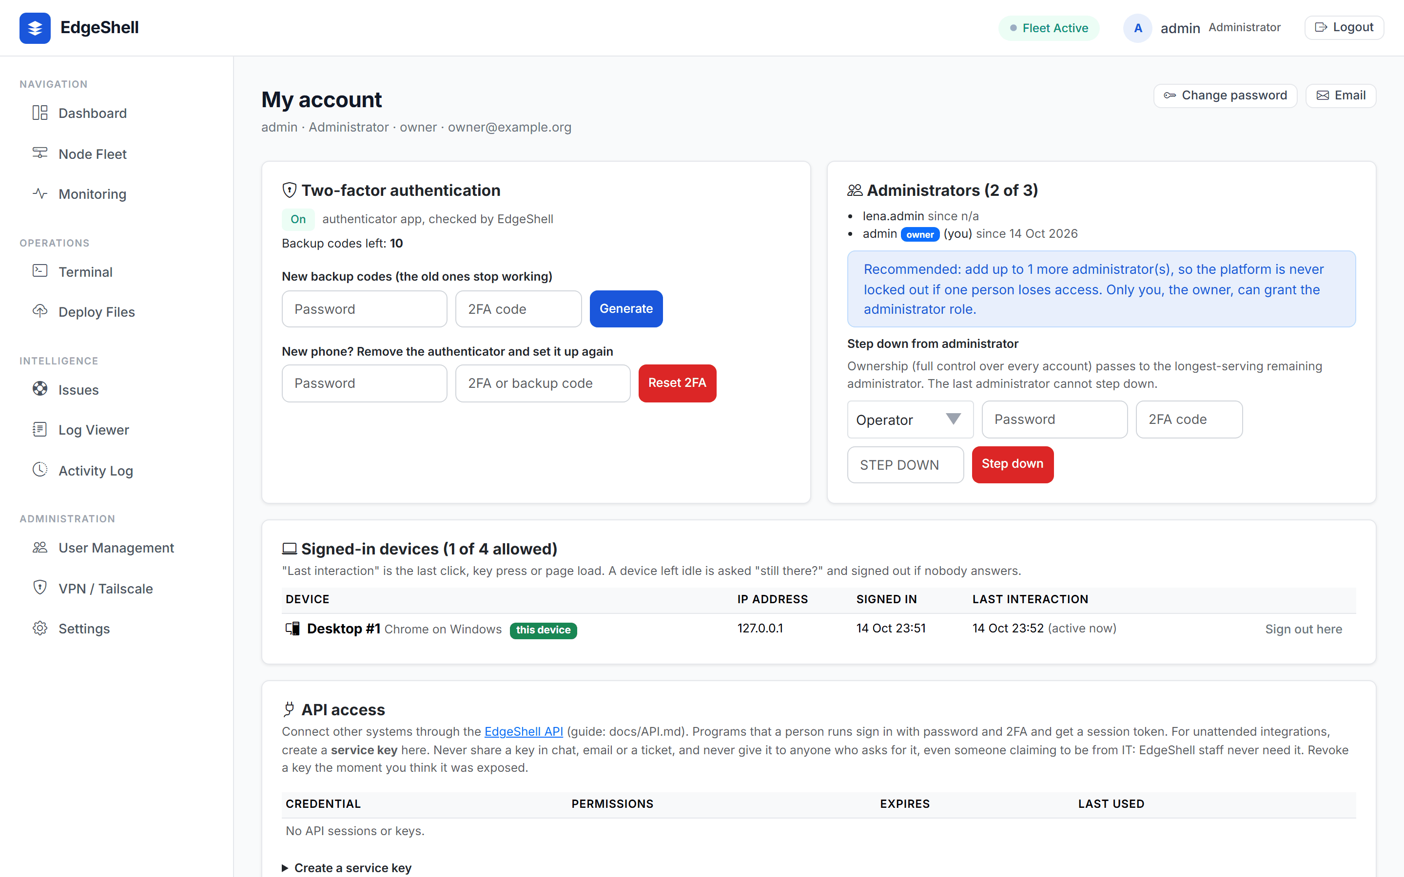Click the owner badge next to admin
1404x877 pixels.
click(x=920, y=234)
